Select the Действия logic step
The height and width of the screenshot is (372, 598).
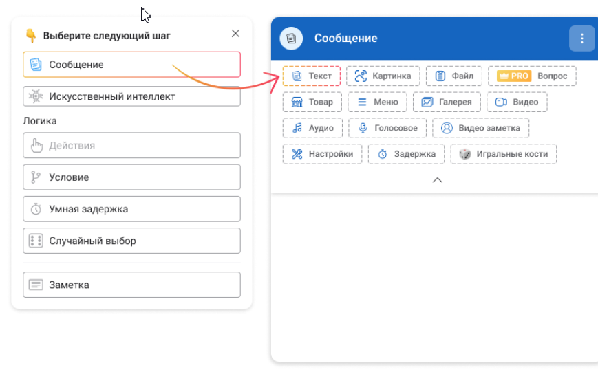coord(131,145)
